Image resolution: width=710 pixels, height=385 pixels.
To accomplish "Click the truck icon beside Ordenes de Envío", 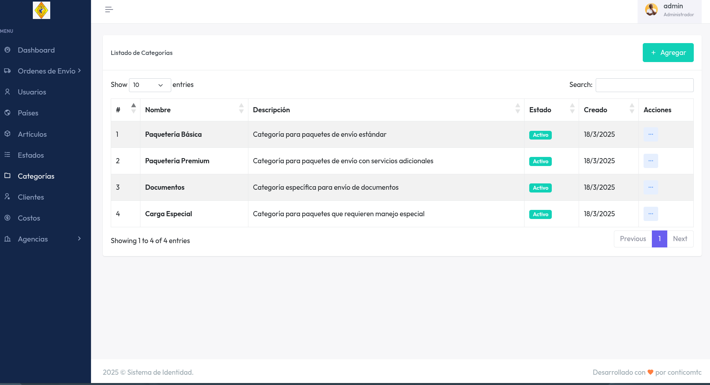I will (7, 71).
